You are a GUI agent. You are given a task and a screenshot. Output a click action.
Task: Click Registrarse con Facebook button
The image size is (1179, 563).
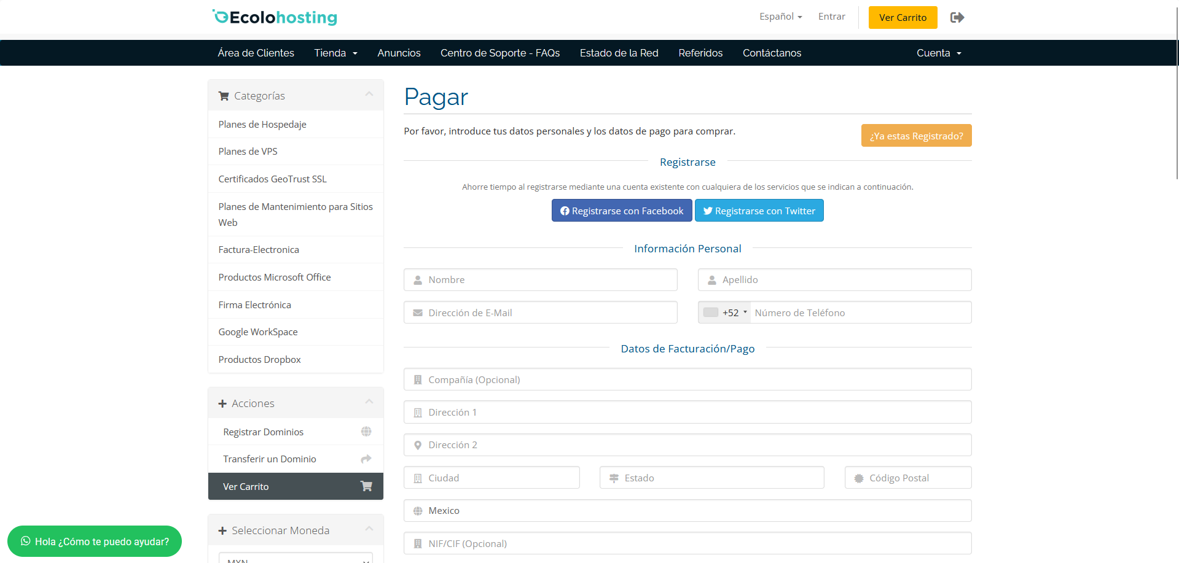621,211
